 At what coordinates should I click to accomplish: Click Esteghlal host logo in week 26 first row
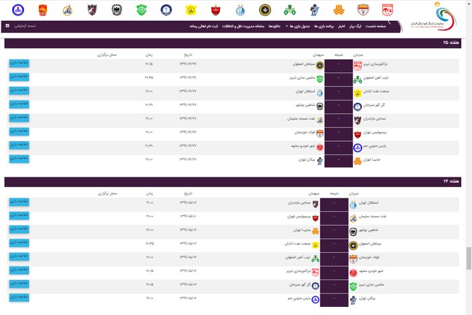coord(353,205)
